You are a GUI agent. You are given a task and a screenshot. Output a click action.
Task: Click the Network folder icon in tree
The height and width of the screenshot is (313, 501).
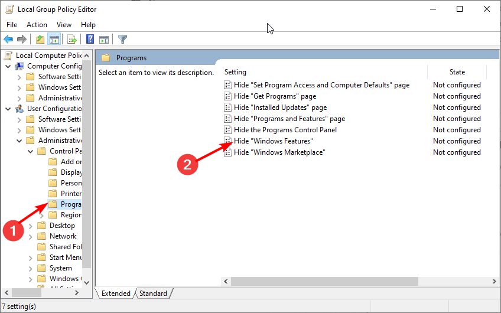pyautogui.click(x=41, y=236)
